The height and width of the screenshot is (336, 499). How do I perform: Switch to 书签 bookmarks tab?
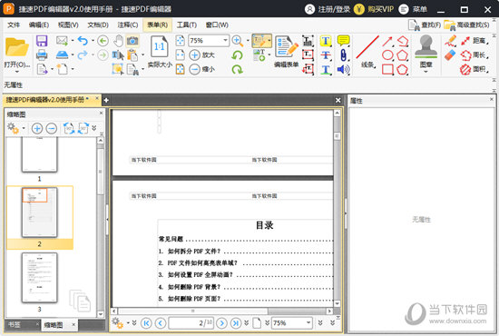[15, 324]
